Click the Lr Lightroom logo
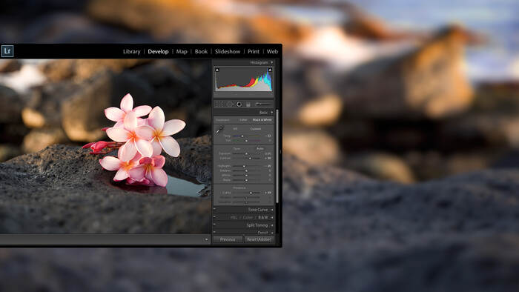519x292 pixels. click(7, 51)
